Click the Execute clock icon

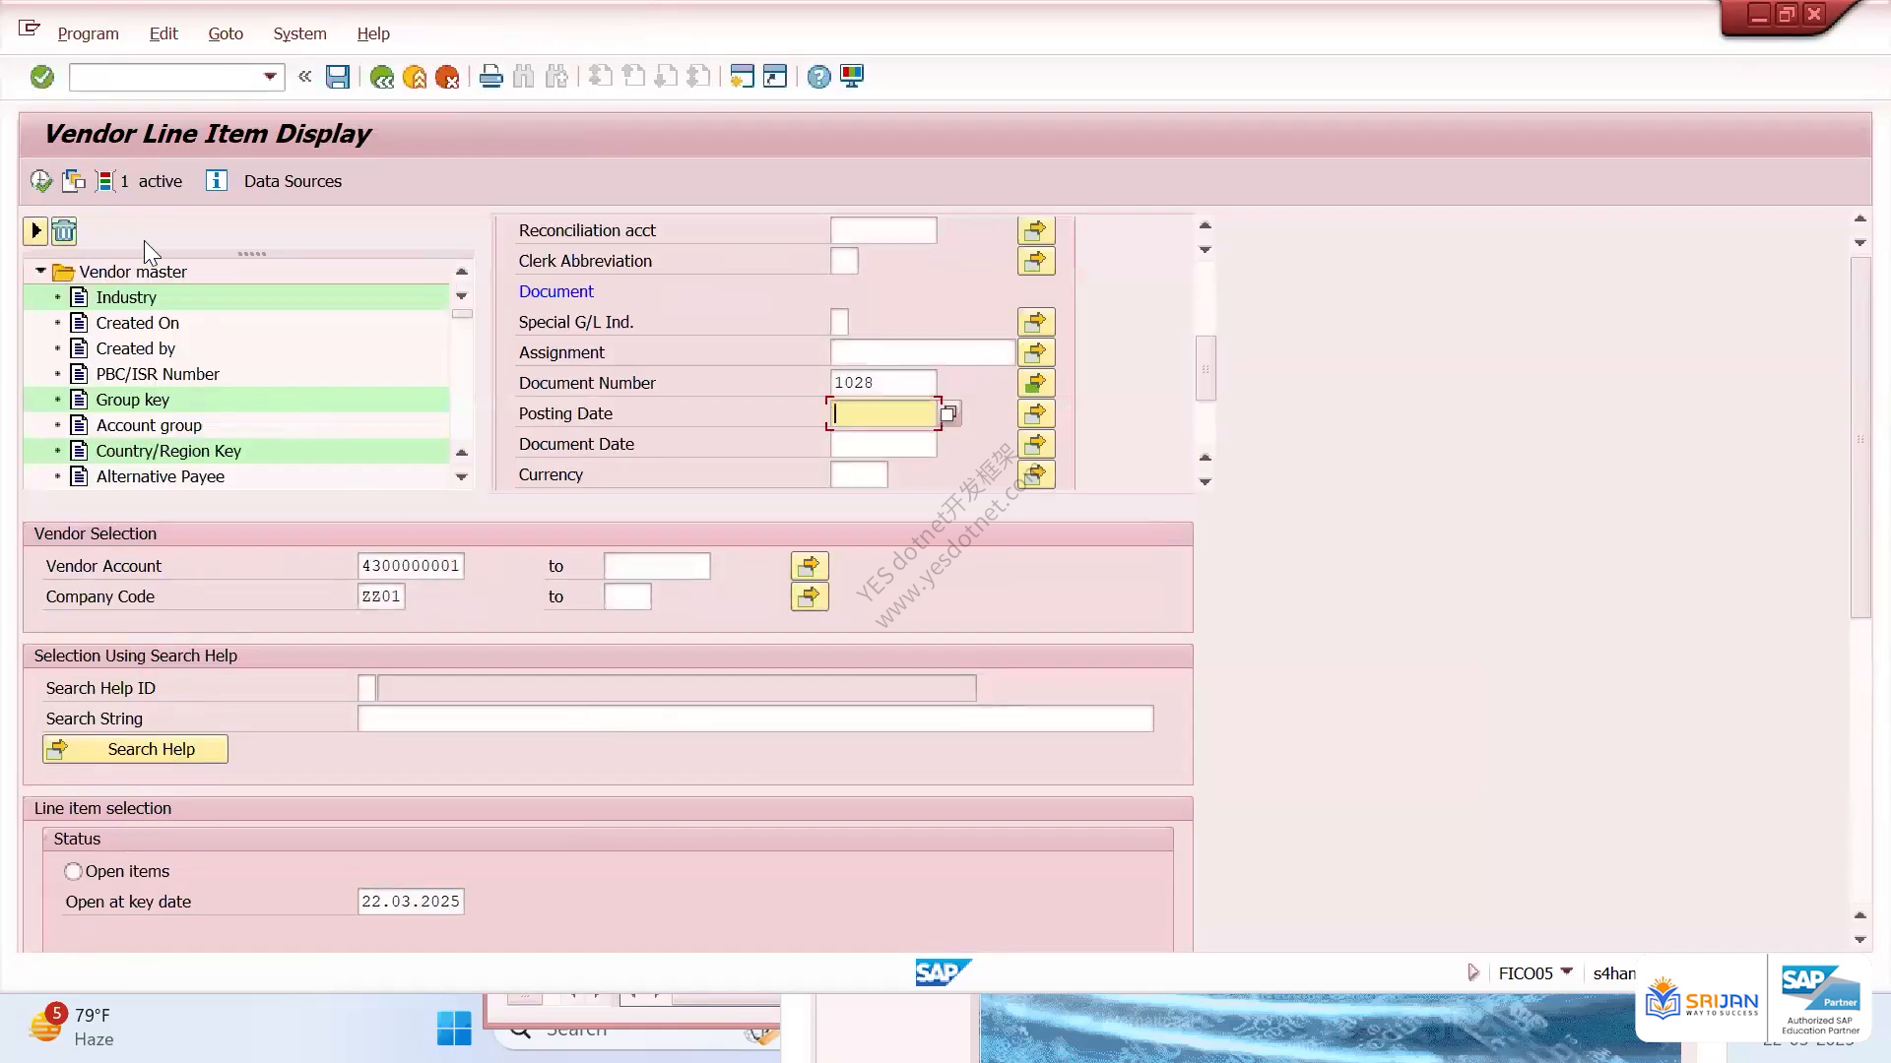(x=40, y=181)
